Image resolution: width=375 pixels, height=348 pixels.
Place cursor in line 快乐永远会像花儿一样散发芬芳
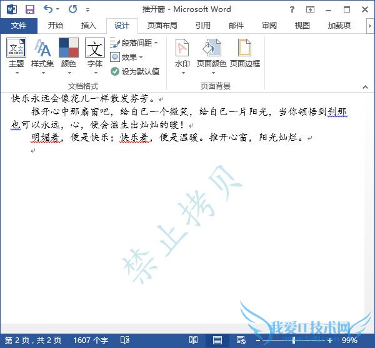82,98
